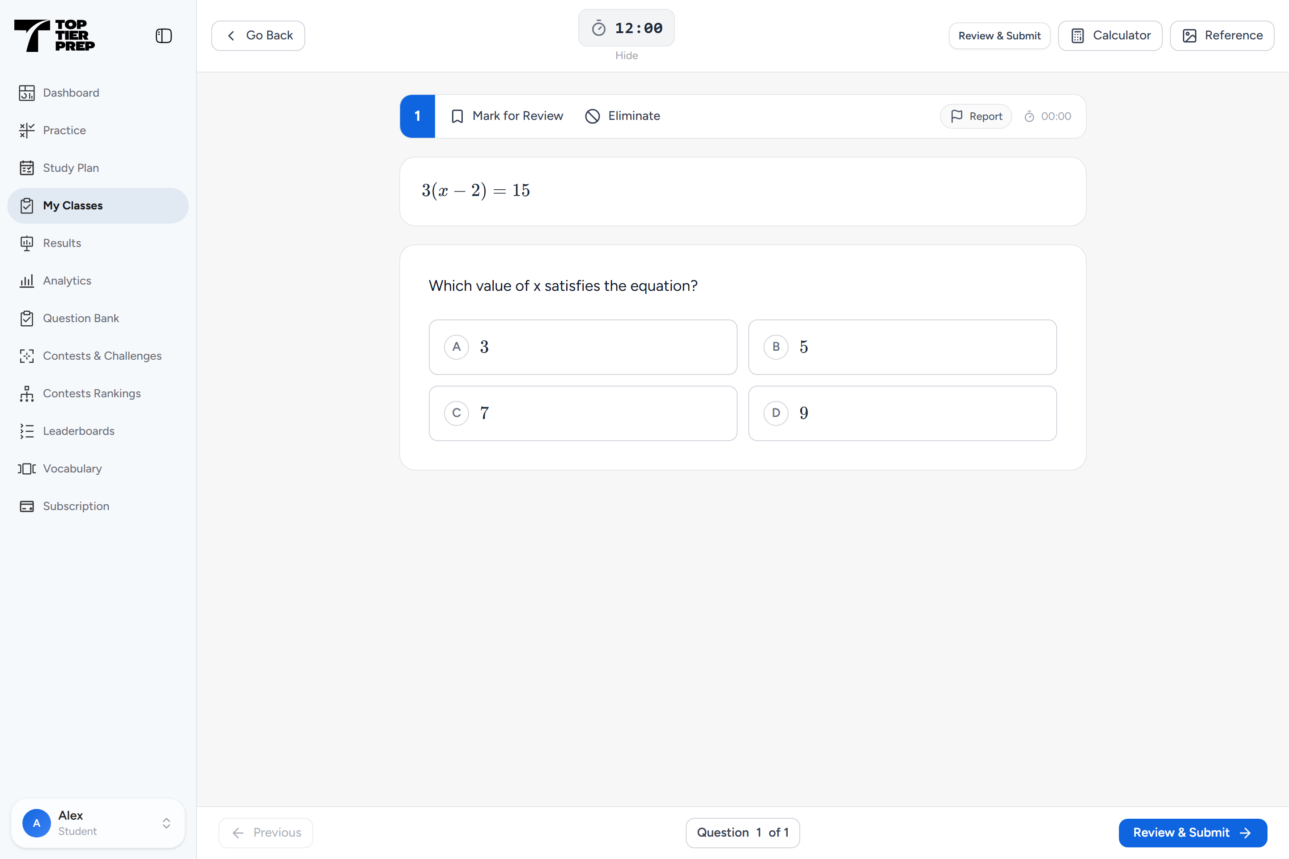Click the Reference image icon
Viewport: 1289px width, 859px height.
(x=1189, y=36)
